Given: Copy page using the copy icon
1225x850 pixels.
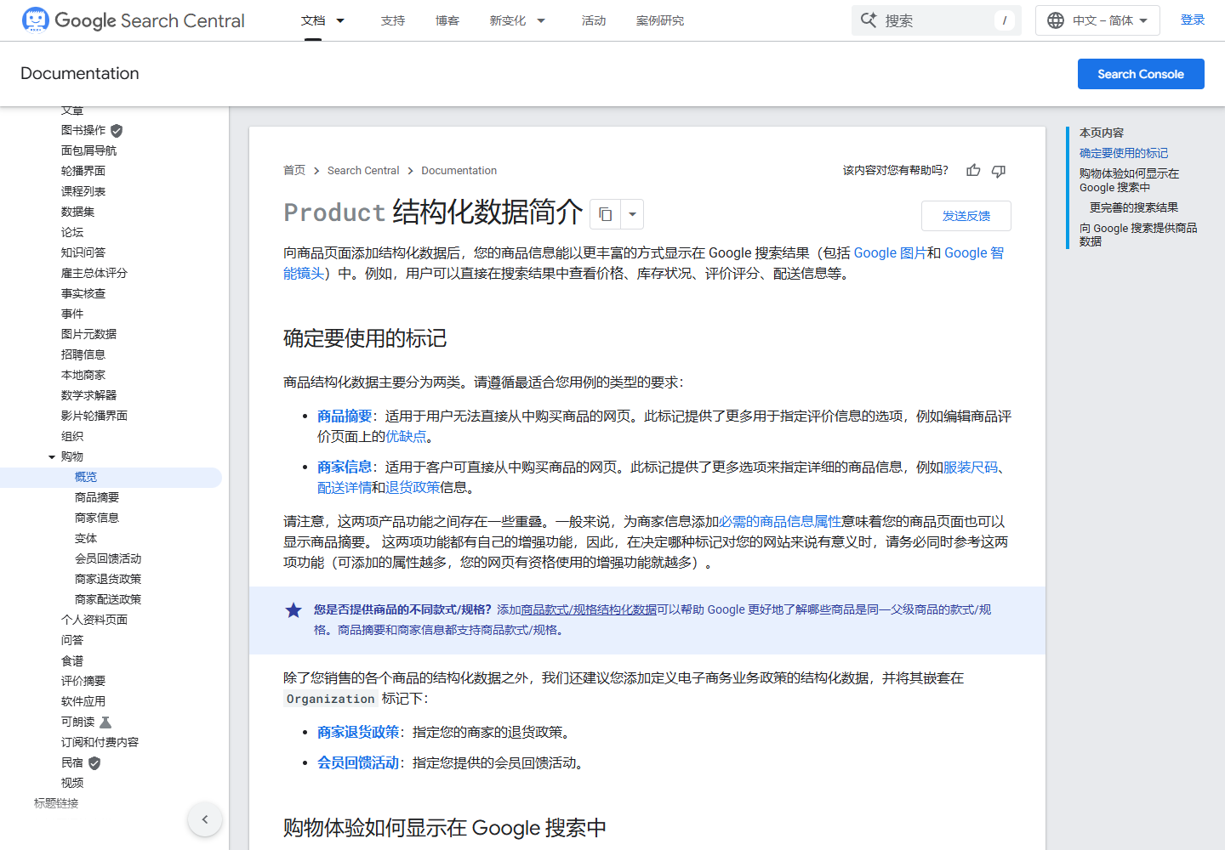Looking at the screenshot, I should point(606,214).
